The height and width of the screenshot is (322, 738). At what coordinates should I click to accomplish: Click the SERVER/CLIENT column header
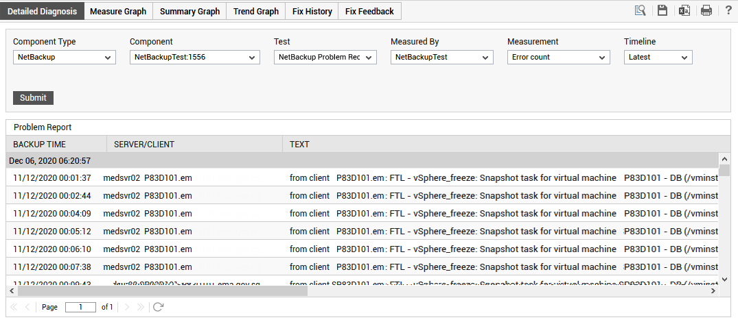195,144
